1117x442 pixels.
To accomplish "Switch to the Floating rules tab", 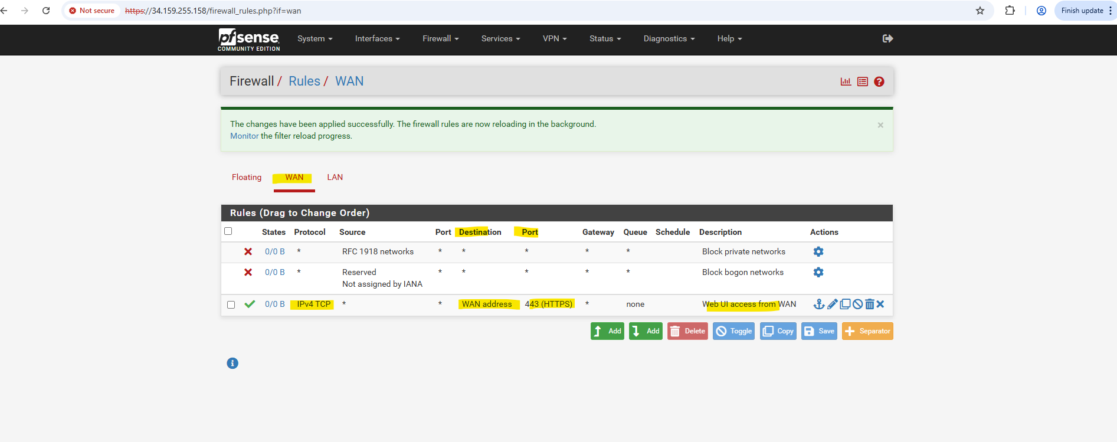I will (247, 177).
